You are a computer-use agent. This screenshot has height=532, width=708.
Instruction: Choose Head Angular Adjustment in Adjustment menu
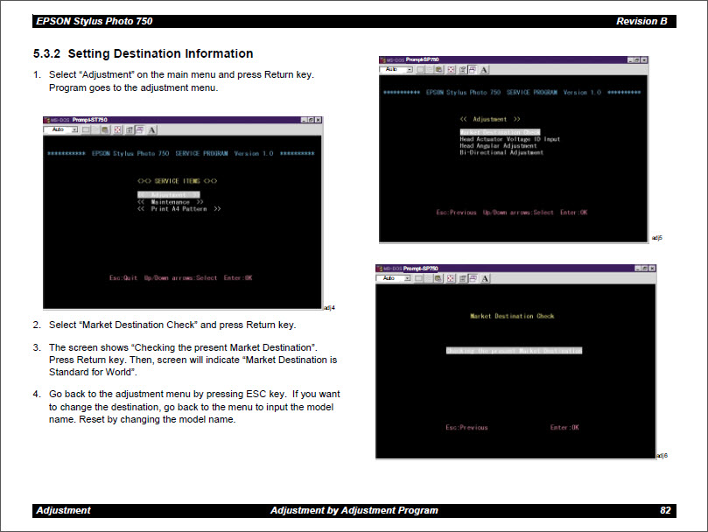502,145
